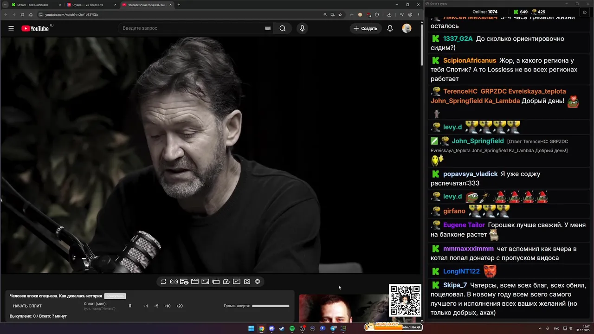The width and height of the screenshot is (594, 334).
Task: Go back in browser history
Action: click(x=6, y=14)
